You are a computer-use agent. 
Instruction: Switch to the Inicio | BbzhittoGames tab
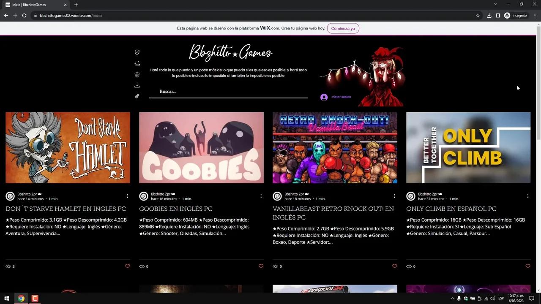pyautogui.click(x=36, y=5)
